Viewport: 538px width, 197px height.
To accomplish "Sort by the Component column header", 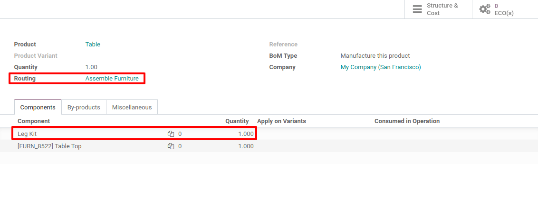I will 34,121.
